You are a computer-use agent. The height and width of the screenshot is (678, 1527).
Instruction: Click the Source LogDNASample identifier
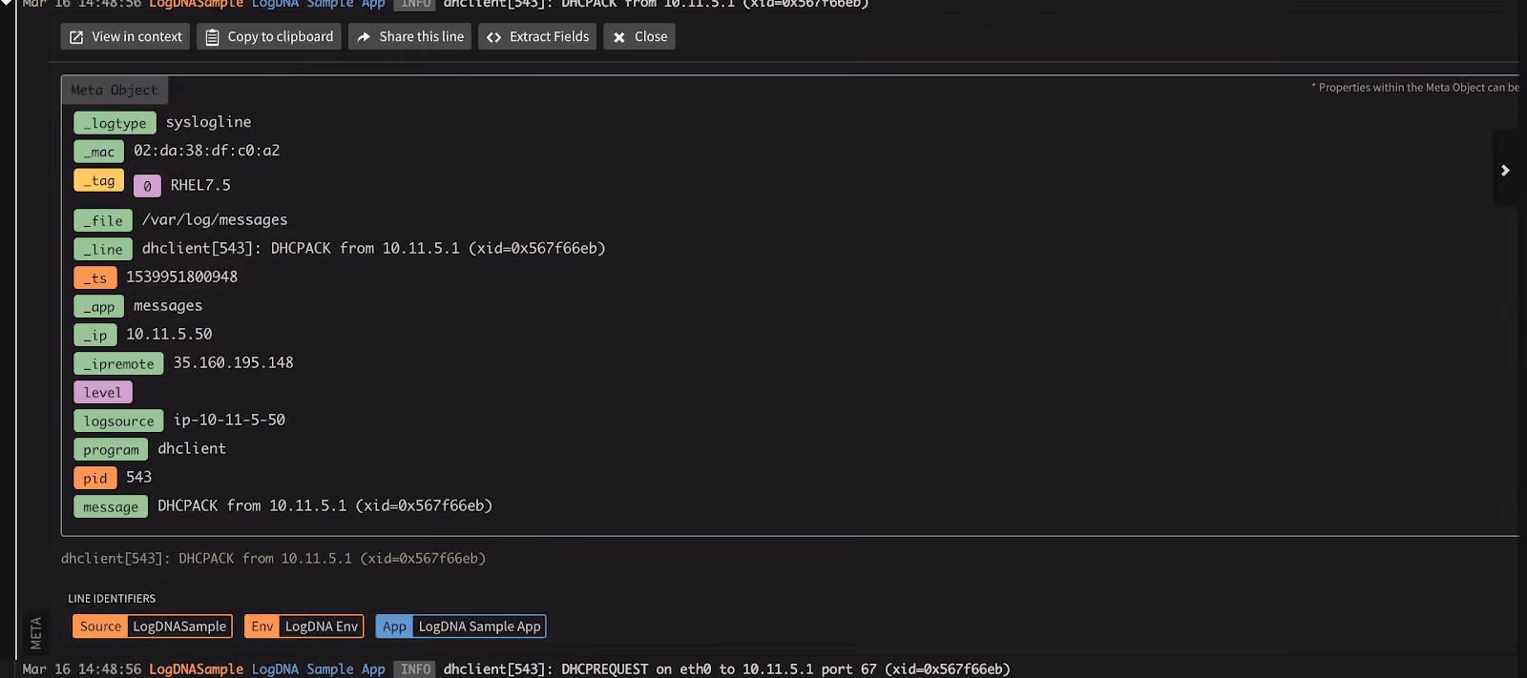[x=153, y=627]
